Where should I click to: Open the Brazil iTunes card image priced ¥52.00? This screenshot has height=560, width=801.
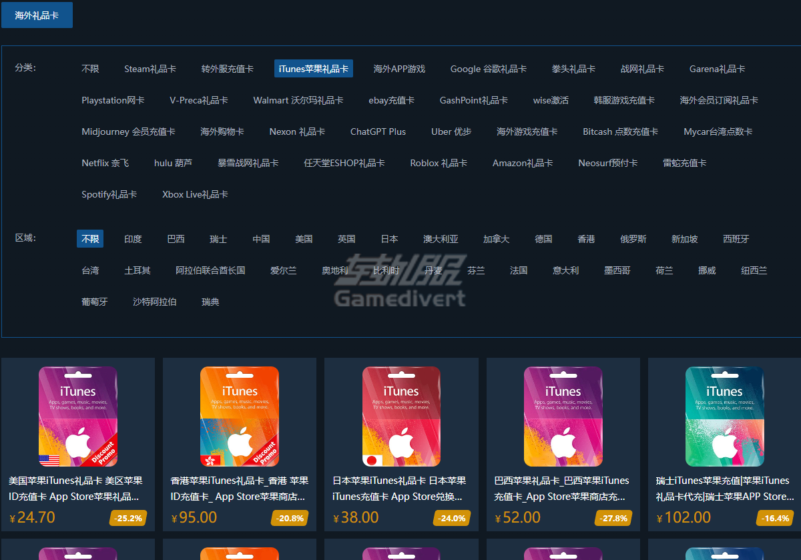[x=563, y=416]
